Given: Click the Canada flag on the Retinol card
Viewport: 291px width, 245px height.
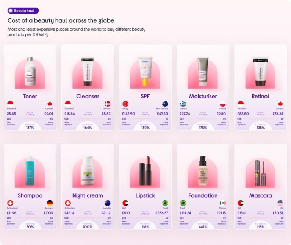Looking at the screenshot, I should [x=280, y=104].
